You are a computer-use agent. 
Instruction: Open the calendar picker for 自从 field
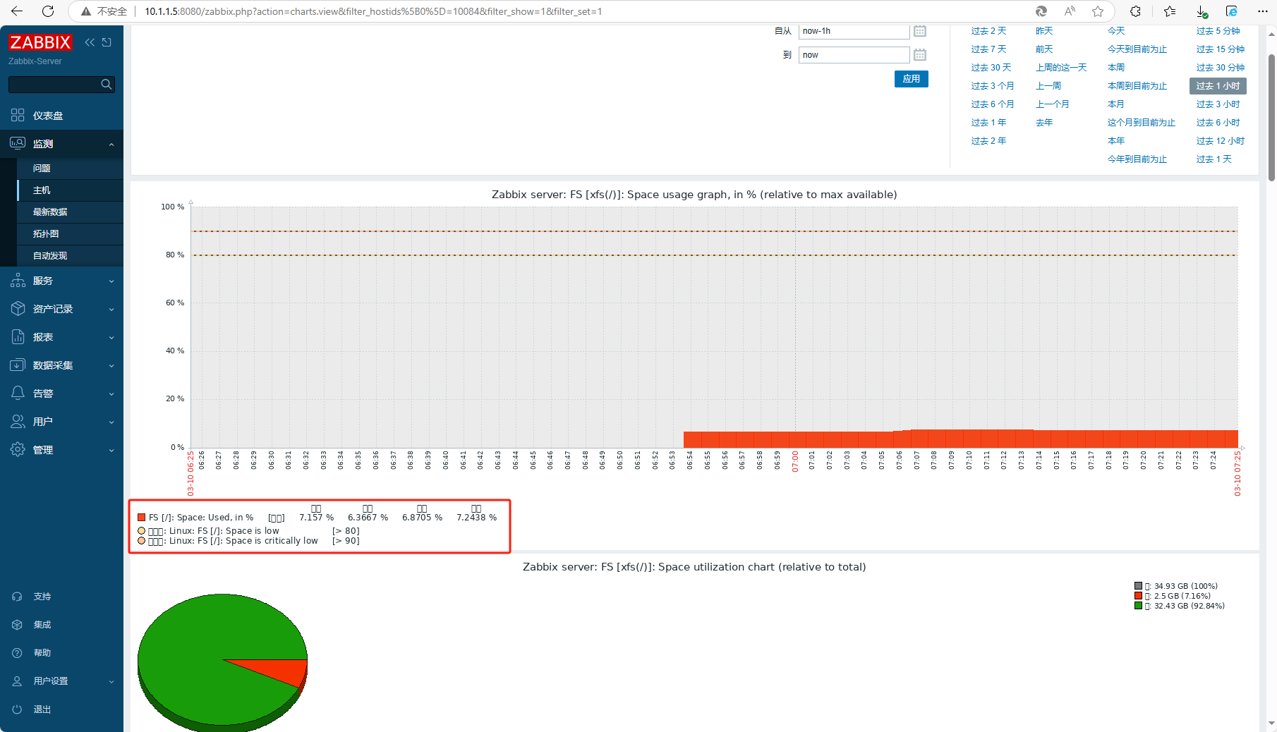[x=920, y=31]
